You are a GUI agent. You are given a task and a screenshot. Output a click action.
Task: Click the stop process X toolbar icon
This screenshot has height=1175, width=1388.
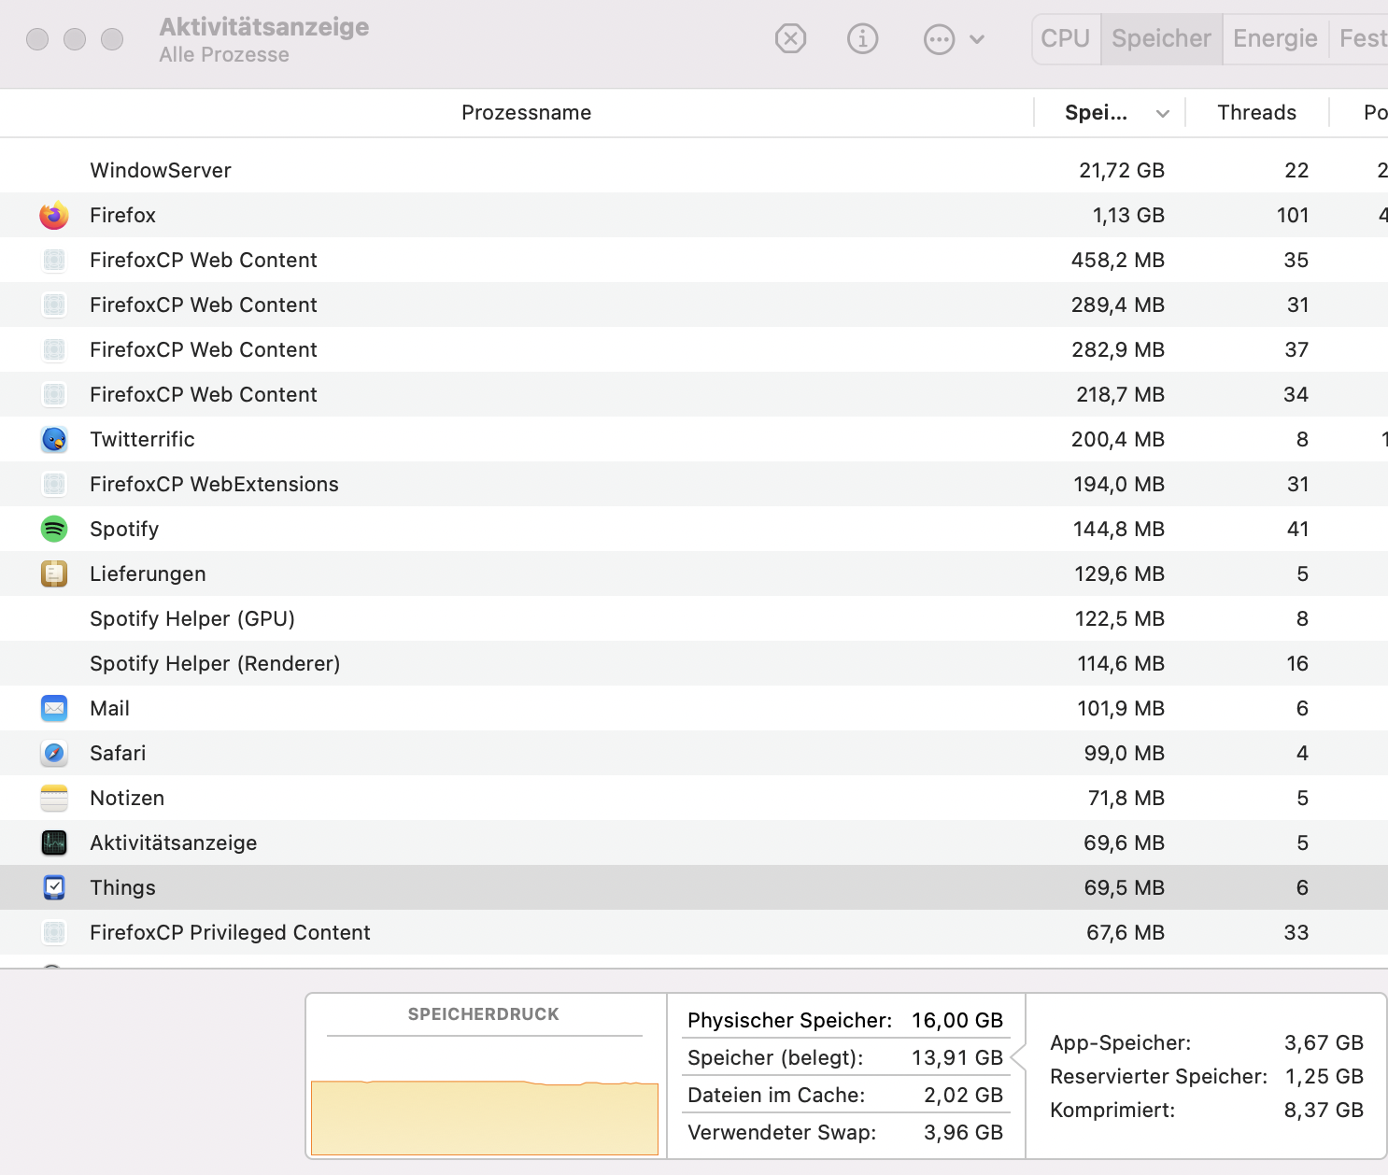point(790,38)
